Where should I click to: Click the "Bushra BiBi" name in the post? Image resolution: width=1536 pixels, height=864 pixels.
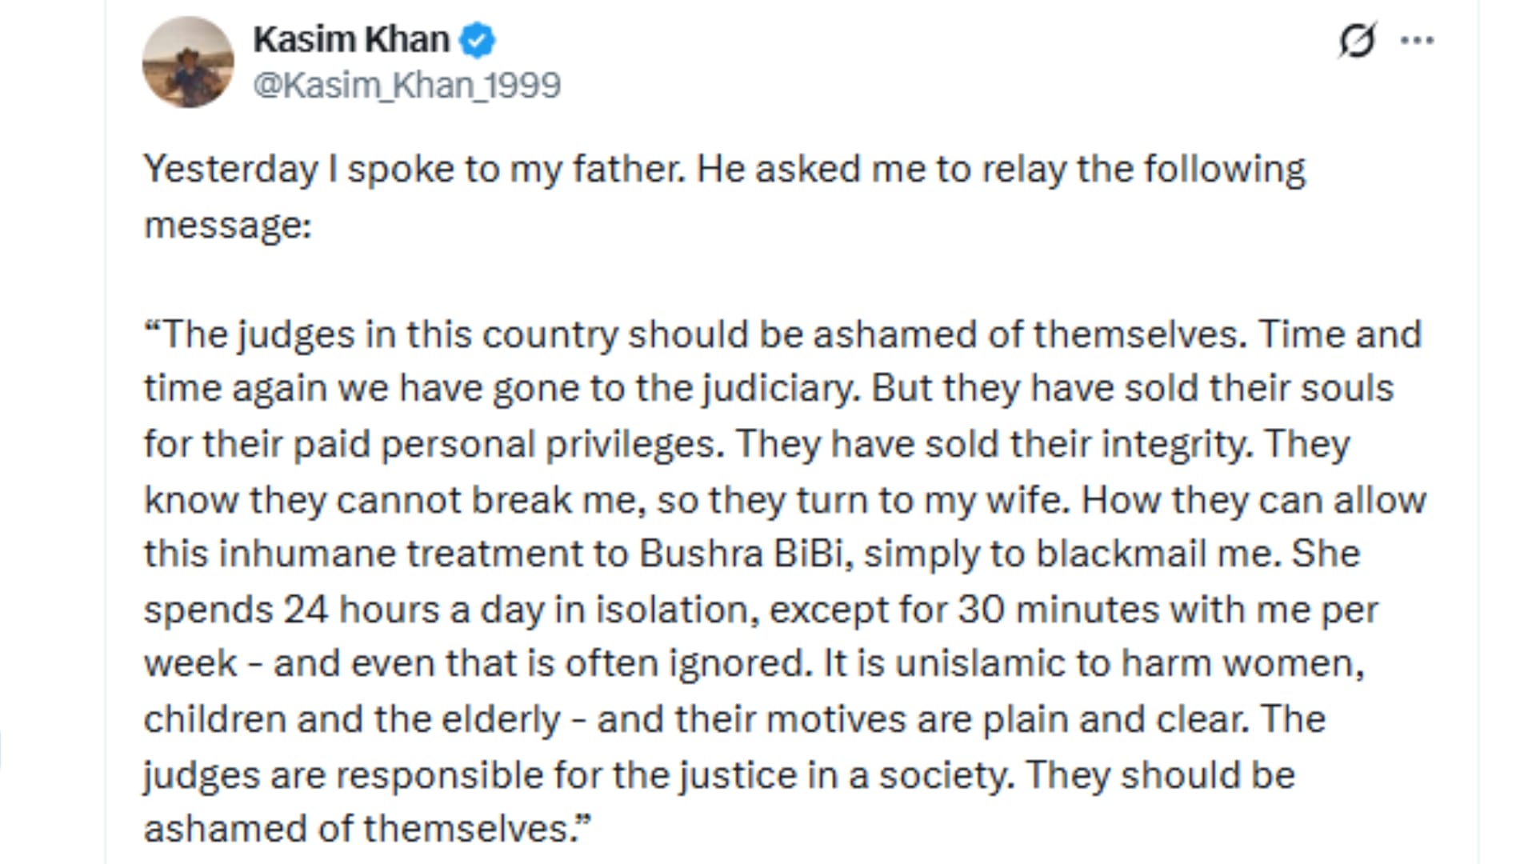(x=741, y=554)
